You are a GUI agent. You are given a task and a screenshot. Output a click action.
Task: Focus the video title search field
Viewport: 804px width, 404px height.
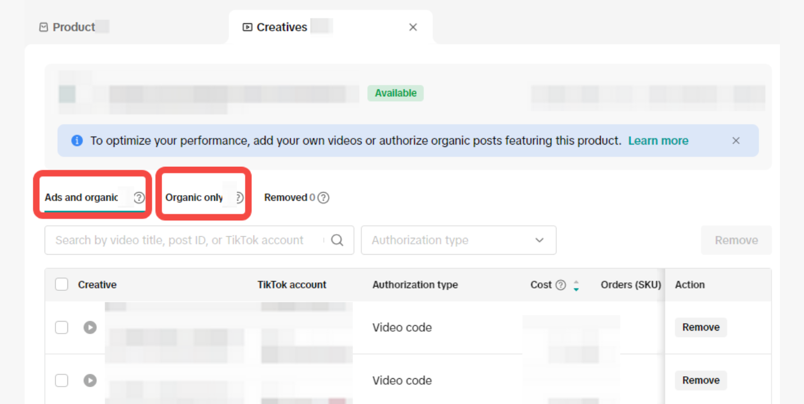point(187,240)
